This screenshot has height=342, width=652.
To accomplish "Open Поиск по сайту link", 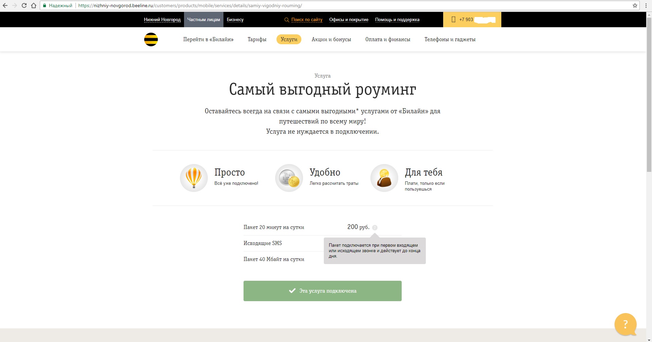I will pyautogui.click(x=307, y=20).
